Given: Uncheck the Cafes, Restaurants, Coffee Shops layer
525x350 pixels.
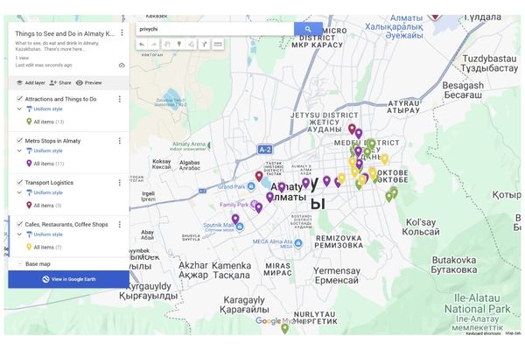Looking at the screenshot, I should point(19,224).
